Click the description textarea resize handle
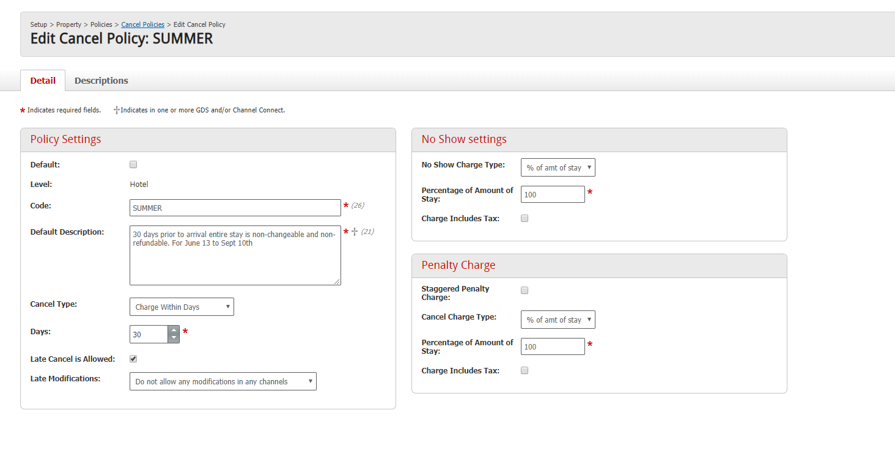This screenshot has width=895, height=454. 337,282
